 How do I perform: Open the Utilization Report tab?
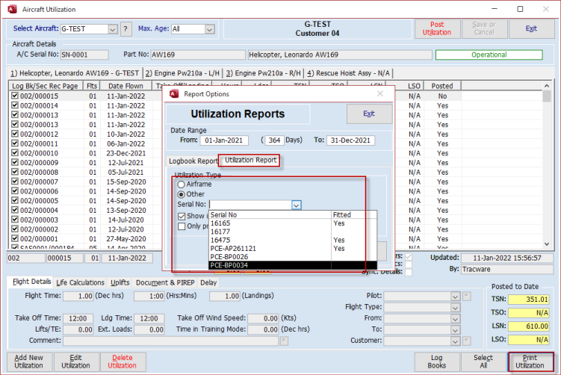250,160
